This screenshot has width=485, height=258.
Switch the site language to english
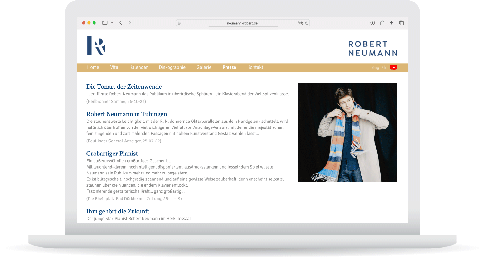[x=379, y=67]
